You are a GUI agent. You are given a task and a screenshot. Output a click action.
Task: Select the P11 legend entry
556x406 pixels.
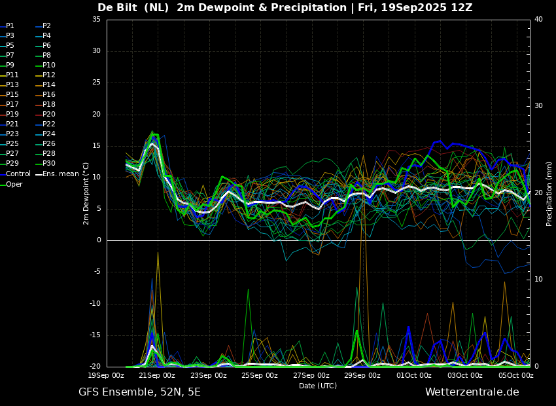point(9,75)
